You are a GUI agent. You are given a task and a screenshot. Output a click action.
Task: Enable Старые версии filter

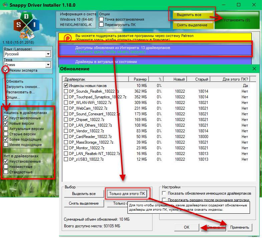[x=6, y=134]
